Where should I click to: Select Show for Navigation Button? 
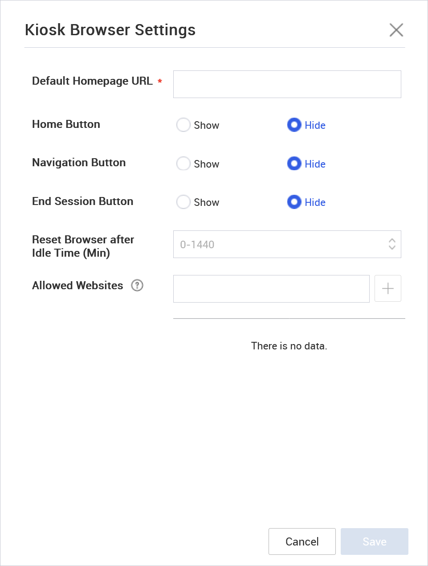(x=183, y=164)
